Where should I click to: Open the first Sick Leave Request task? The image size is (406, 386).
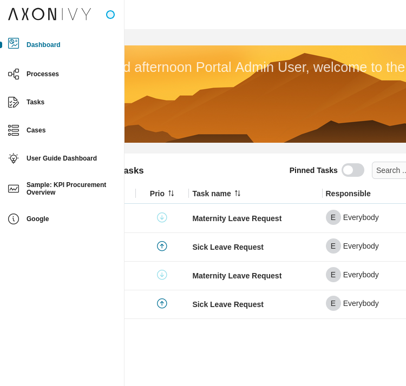click(x=228, y=247)
